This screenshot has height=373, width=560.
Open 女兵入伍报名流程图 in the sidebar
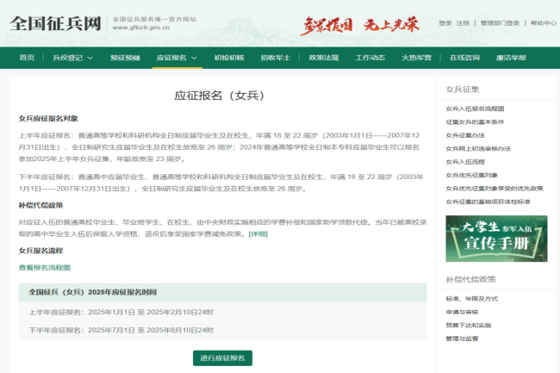point(481,109)
